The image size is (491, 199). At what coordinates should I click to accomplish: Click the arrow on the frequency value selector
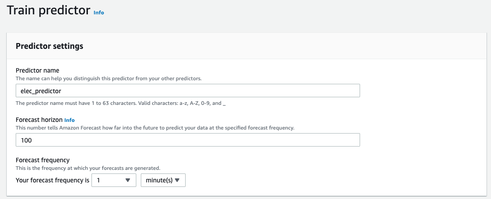[x=128, y=180]
